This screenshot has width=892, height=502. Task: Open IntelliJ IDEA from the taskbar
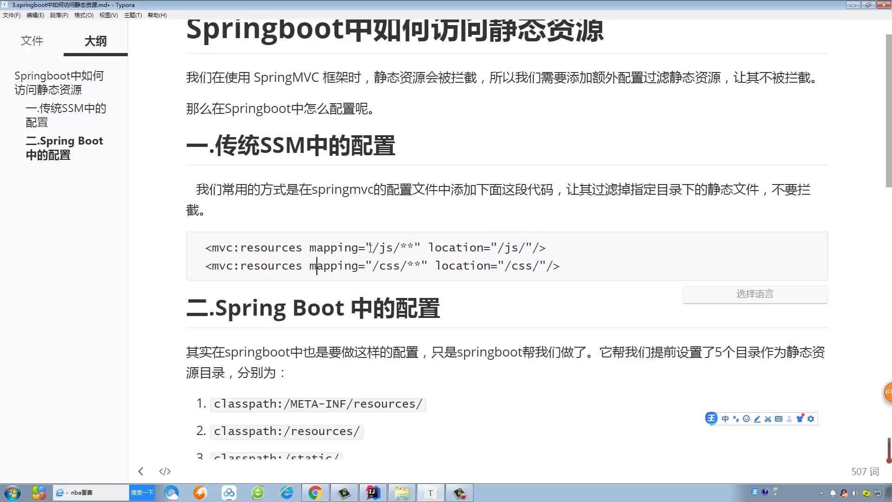(x=373, y=493)
